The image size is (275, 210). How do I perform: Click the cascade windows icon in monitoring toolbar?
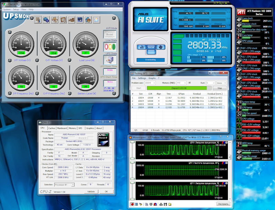tap(146, 204)
